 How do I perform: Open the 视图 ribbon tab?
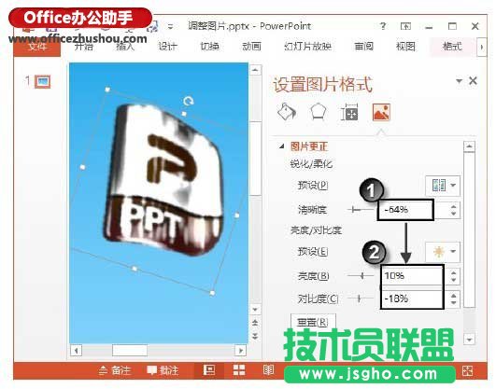coord(405,47)
